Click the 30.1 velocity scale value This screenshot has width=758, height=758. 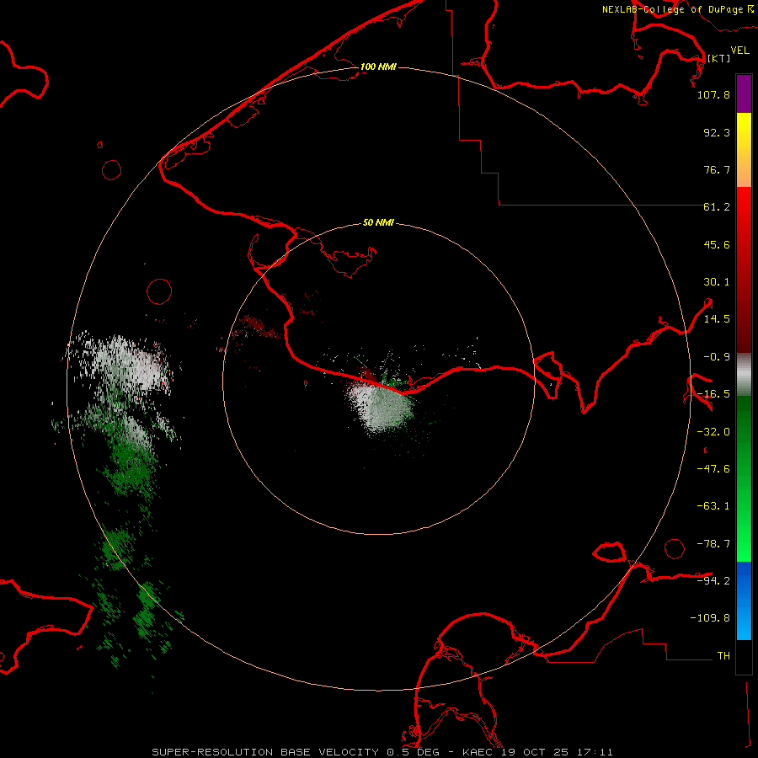click(x=717, y=282)
